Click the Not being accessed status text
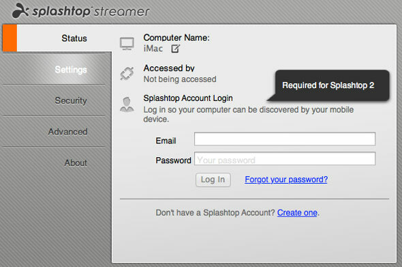This screenshot has height=267, width=402. 180,79
